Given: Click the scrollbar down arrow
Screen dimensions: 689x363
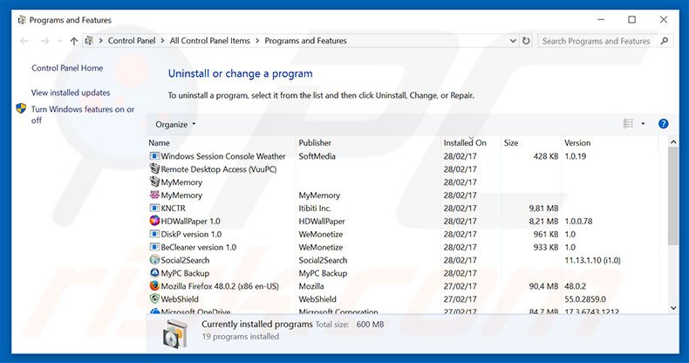Looking at the screenshot, I should coord(673,308).
